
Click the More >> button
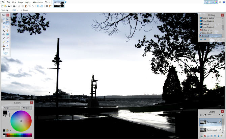26,108
